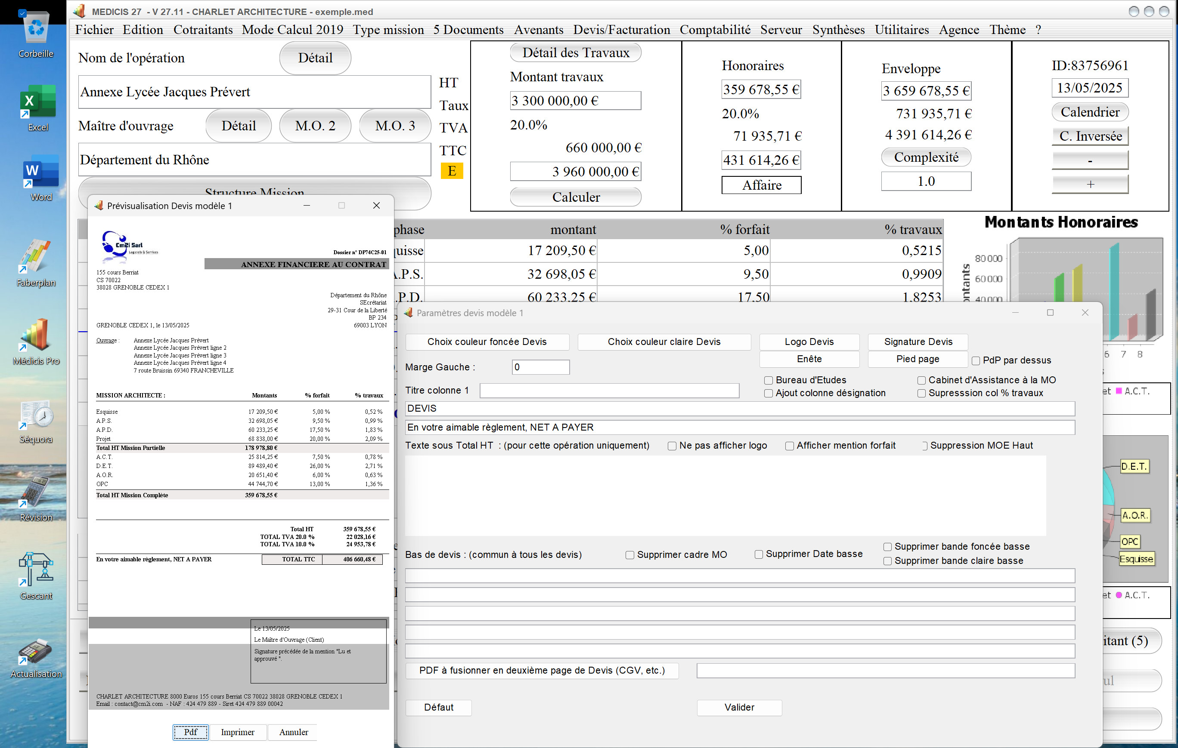Image resolution: width=1178 pixels, height=748 pixels.
Task: Check Cabinet d'Assistance à la MO
Action: click(922, 380)
